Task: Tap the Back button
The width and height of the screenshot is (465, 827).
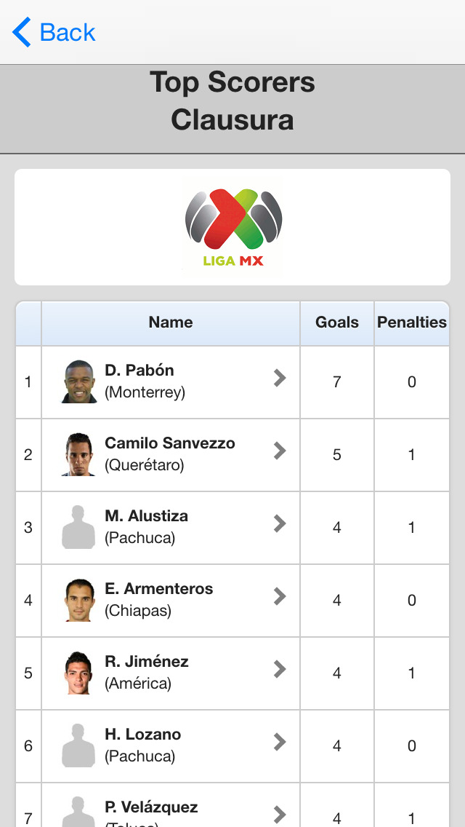Action: coord(54,33)
